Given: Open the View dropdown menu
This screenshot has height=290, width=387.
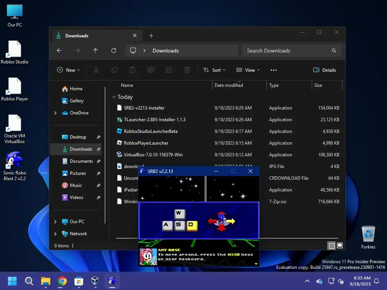Looking at the screenshot, I should tap(248, 70).
